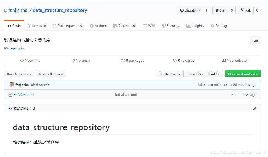Click the commit icon beside 1 commit
Viewport: 268px width, 157px height.
click(22, 61)
